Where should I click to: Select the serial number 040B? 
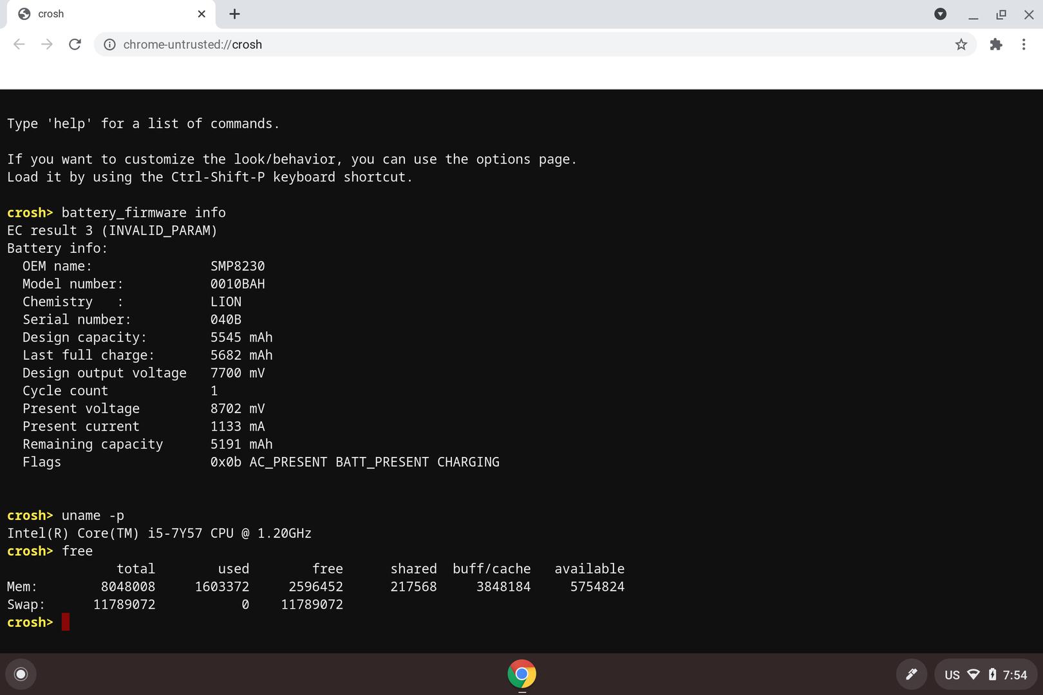tap(226, 320)
